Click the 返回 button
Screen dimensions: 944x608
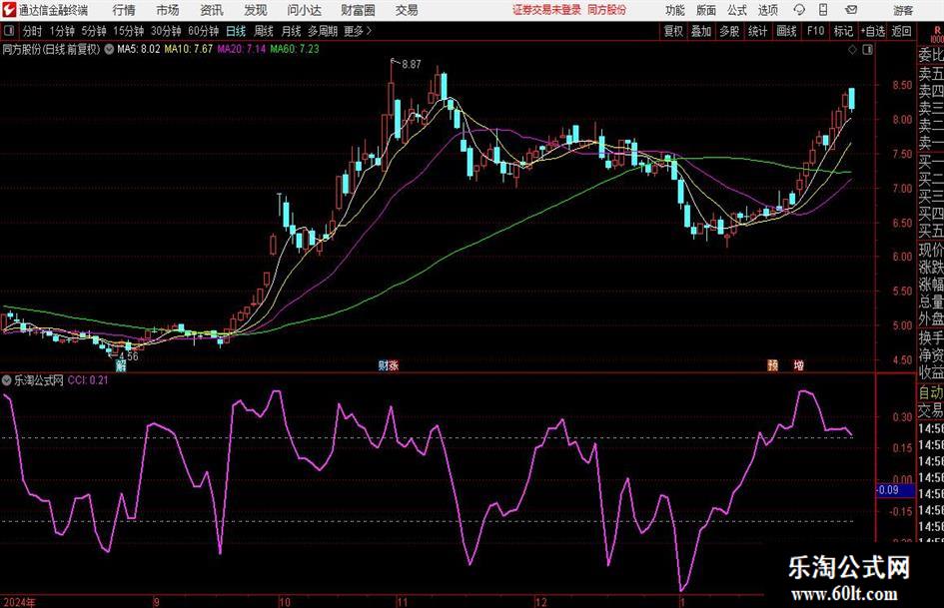[x=901, y=31]
